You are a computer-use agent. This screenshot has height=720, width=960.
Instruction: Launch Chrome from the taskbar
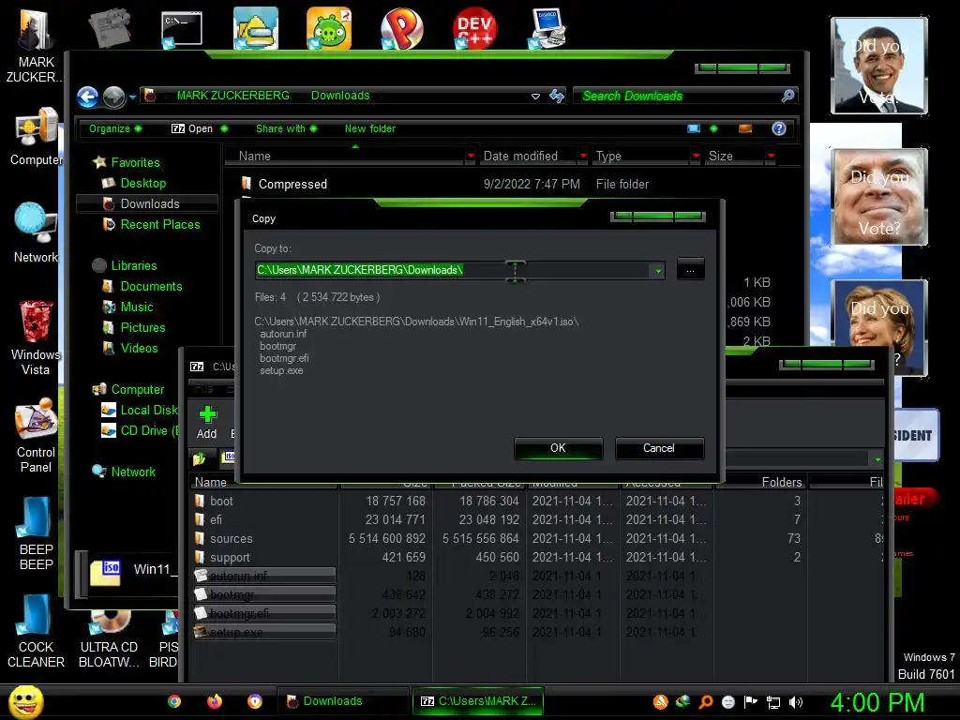coord(174,701)
